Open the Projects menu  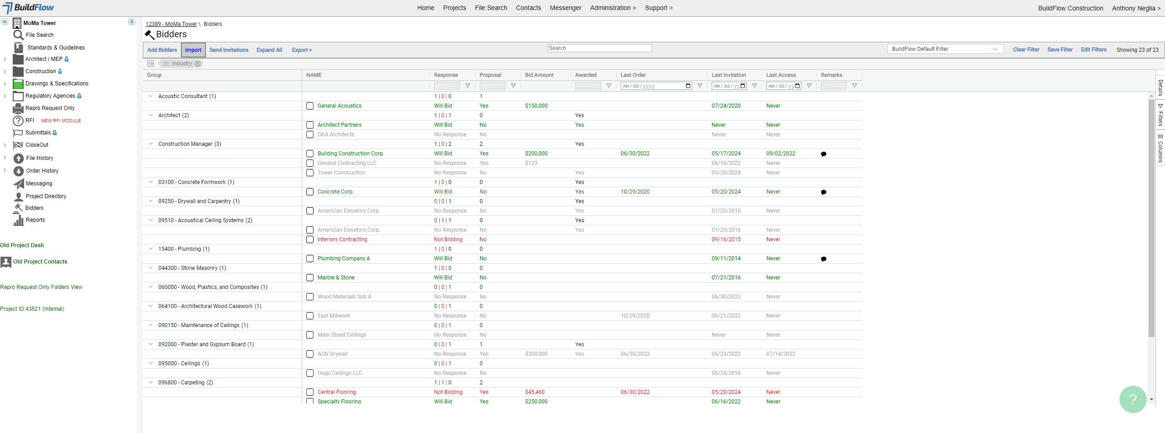pos(455,8)
